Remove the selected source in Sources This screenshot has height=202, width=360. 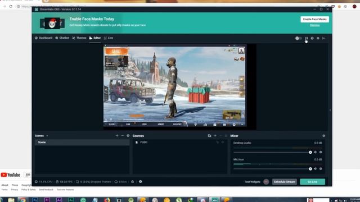220,136
